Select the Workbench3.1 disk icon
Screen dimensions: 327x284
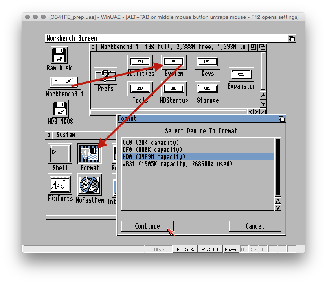click(x=64, y=81)
